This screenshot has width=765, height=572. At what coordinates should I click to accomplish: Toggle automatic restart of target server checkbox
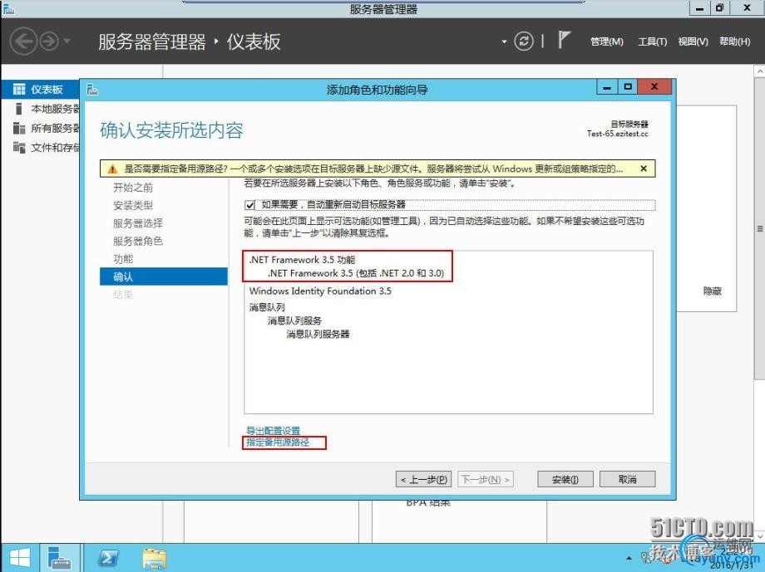[249, 204]
